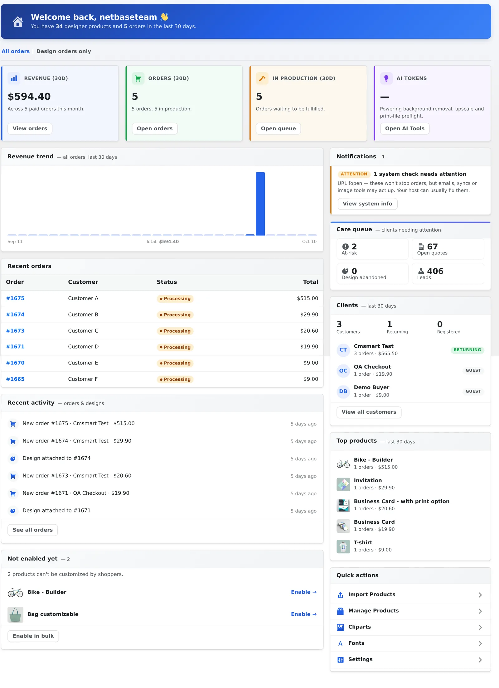Click the Open queue button

pos(278,128)
